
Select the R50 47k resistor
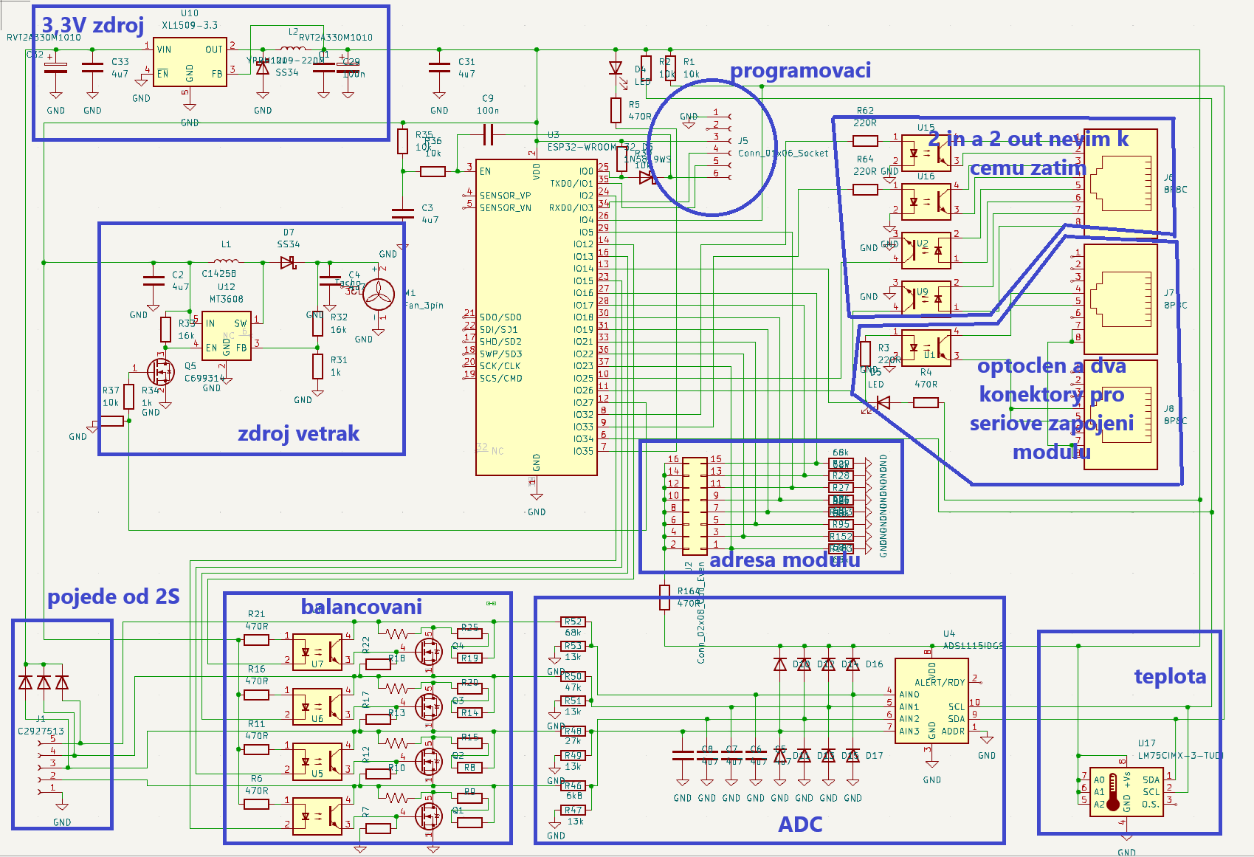[x=573, y=676]
